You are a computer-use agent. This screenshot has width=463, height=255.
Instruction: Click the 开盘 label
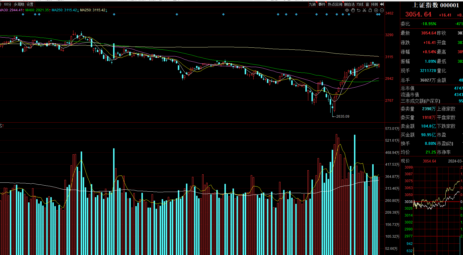pos(442,42)
